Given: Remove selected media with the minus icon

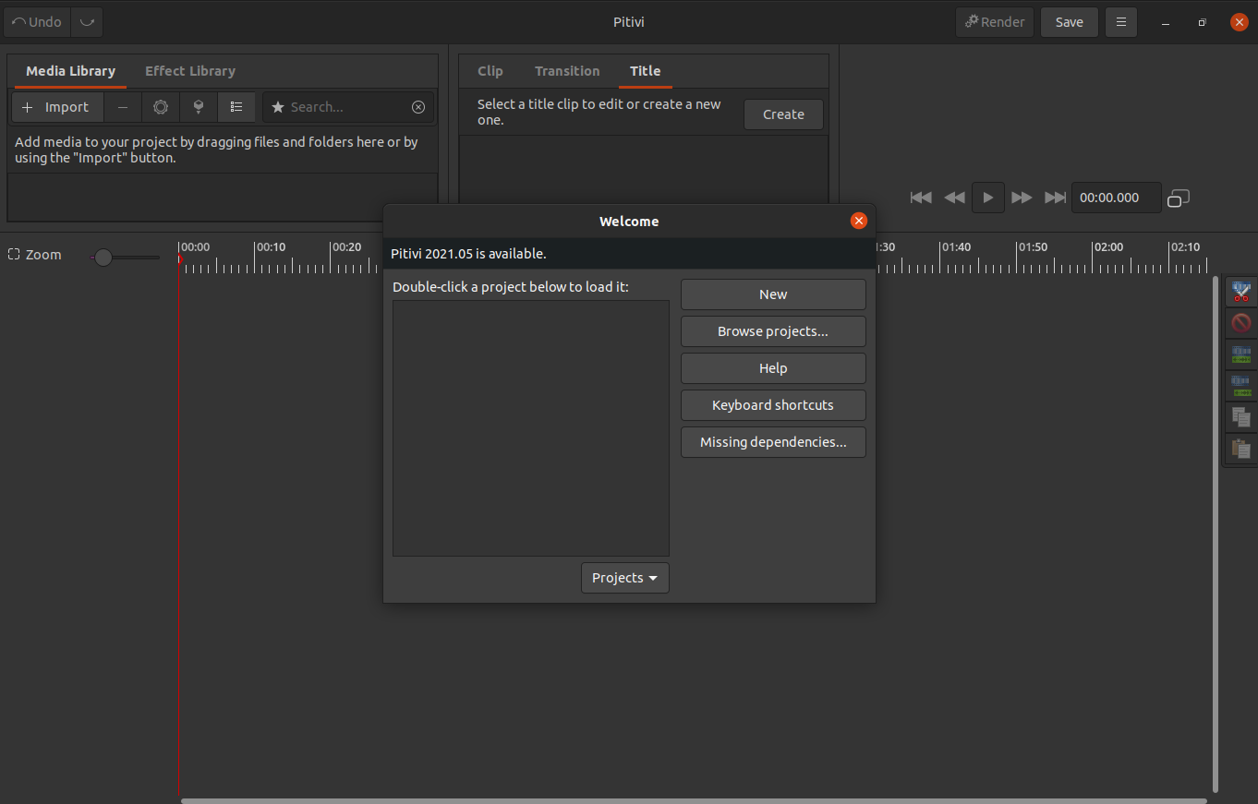Looking at the screenshot, I should pyautogui.click(x=123, y=107).
